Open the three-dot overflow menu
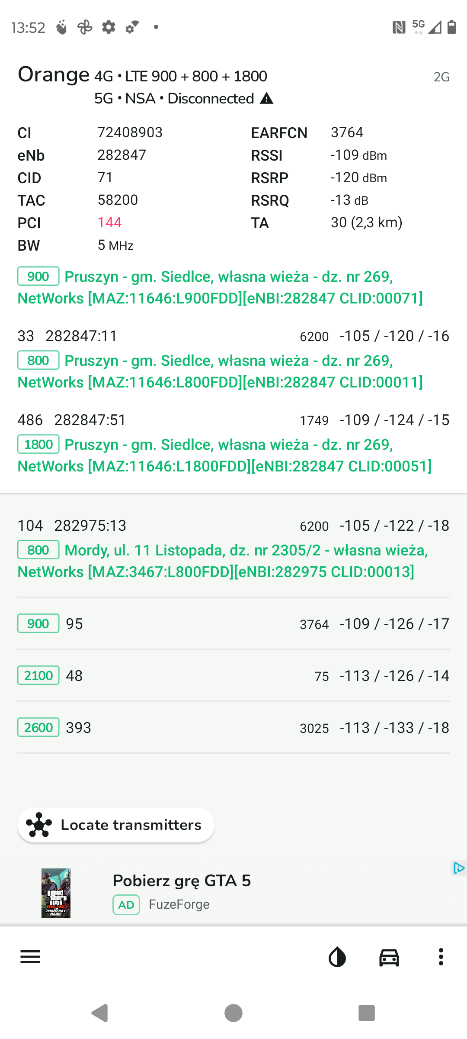 tap(441, 957)
